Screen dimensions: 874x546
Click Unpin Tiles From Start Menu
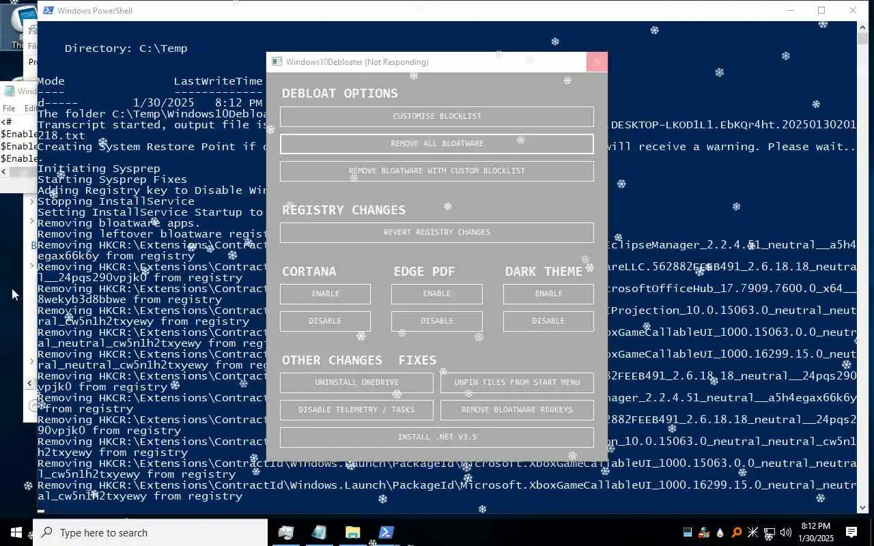point(517,383)
